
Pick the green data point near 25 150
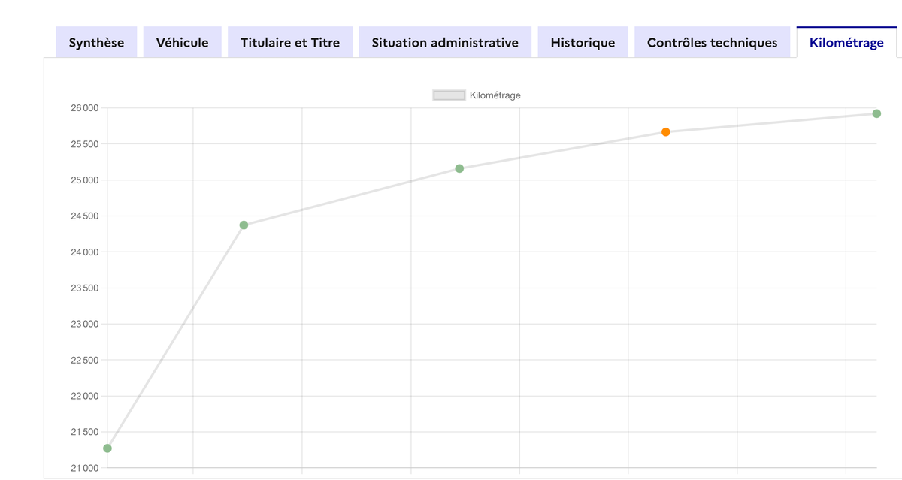459,168
